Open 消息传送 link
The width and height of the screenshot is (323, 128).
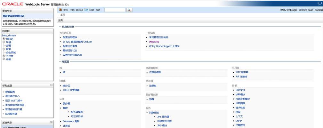pyautogui.click(x=154, y=113)
